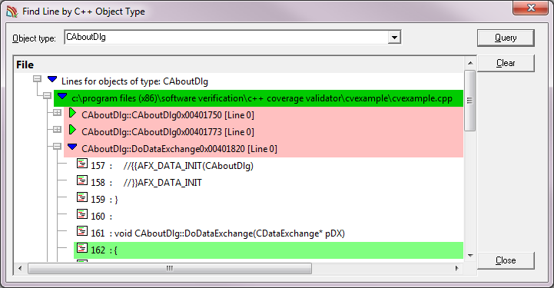Click the application icon in title bar
This screenshot has width=554, height=288.
click(12, 12)
